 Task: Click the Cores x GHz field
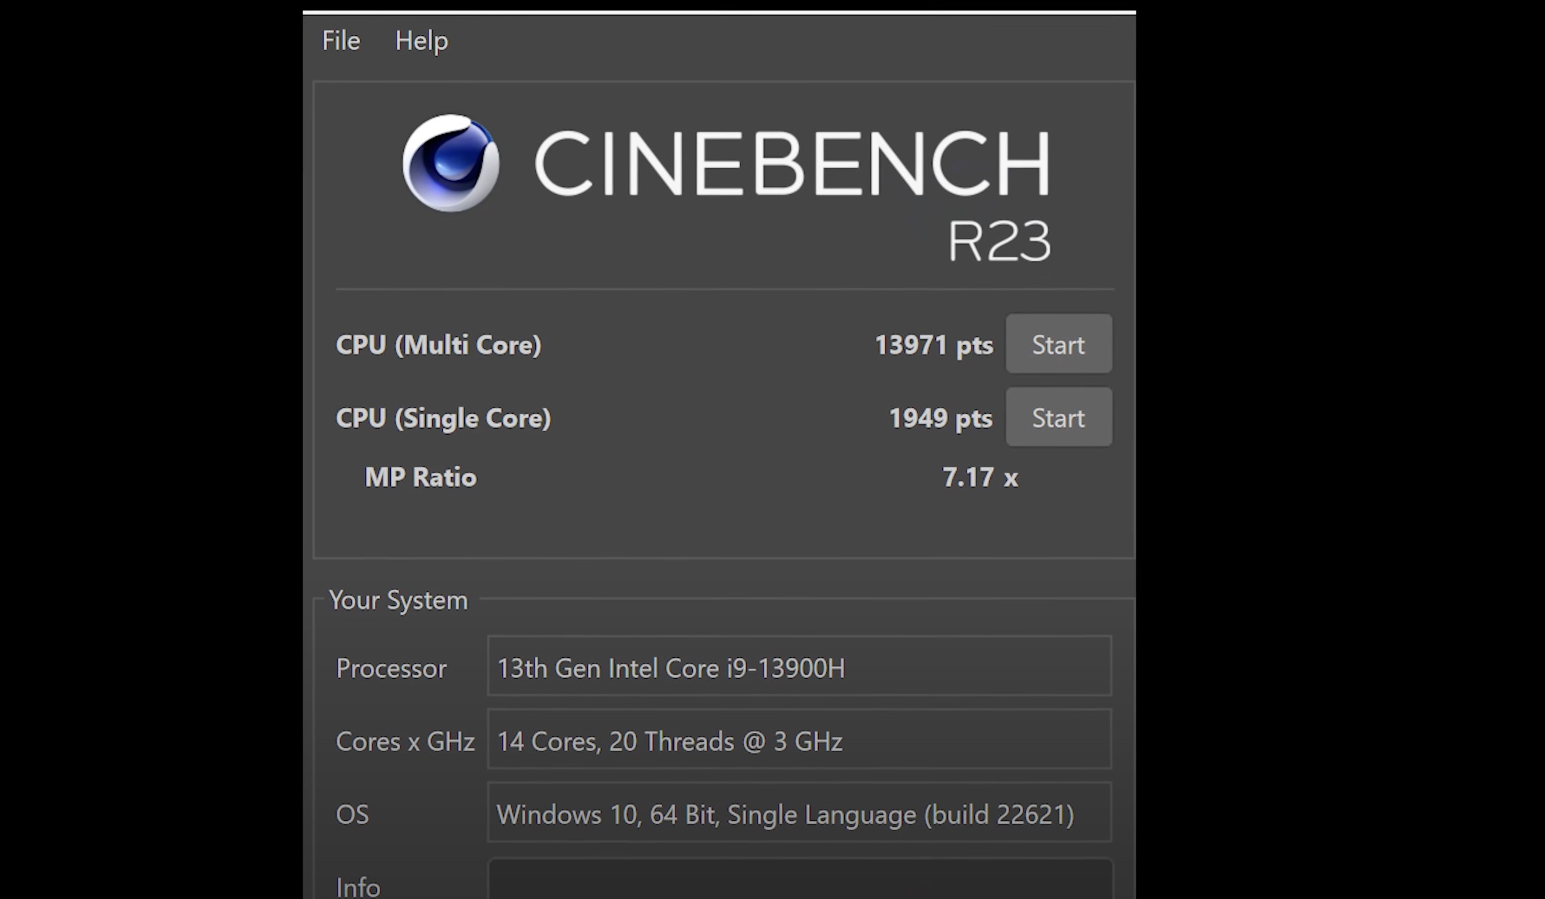pos(799,739)
